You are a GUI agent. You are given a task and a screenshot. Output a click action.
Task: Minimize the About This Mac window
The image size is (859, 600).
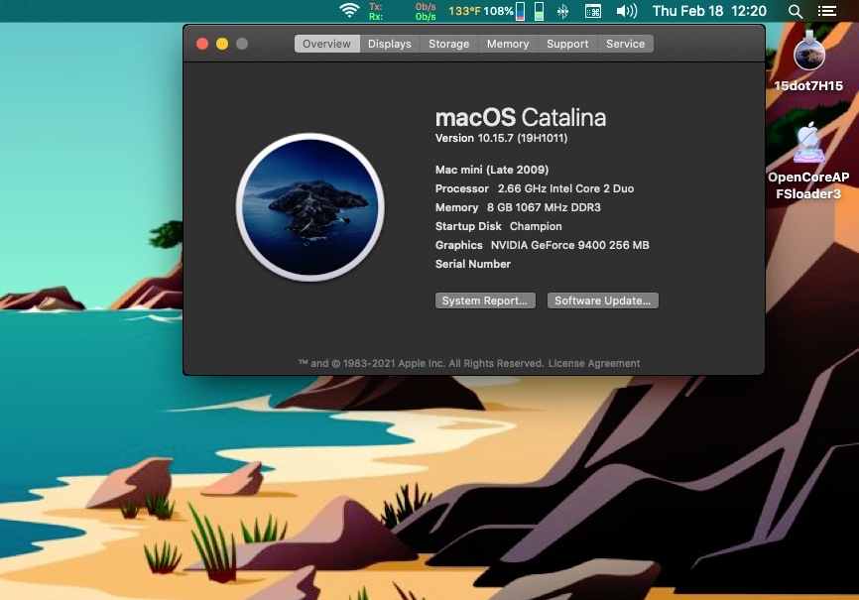[222, 44]
